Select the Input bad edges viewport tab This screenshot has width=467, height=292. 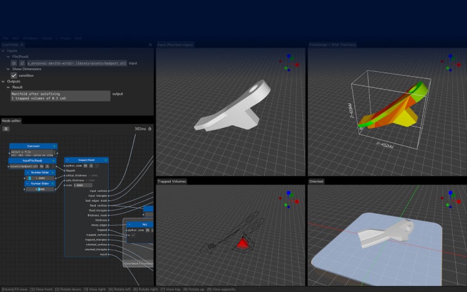pos(175,45)
